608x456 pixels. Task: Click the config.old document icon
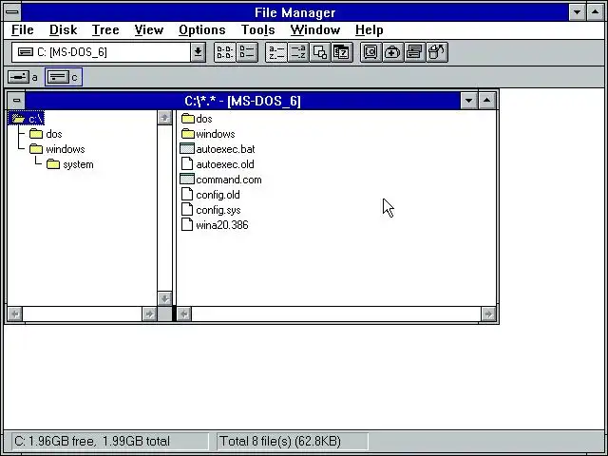[x=187, y=194]
